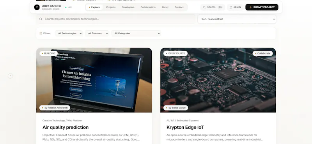
Task: Click the Air quality Objective description text
Action: [x=91, y=137]
